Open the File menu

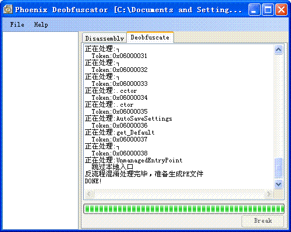point(17,24)
